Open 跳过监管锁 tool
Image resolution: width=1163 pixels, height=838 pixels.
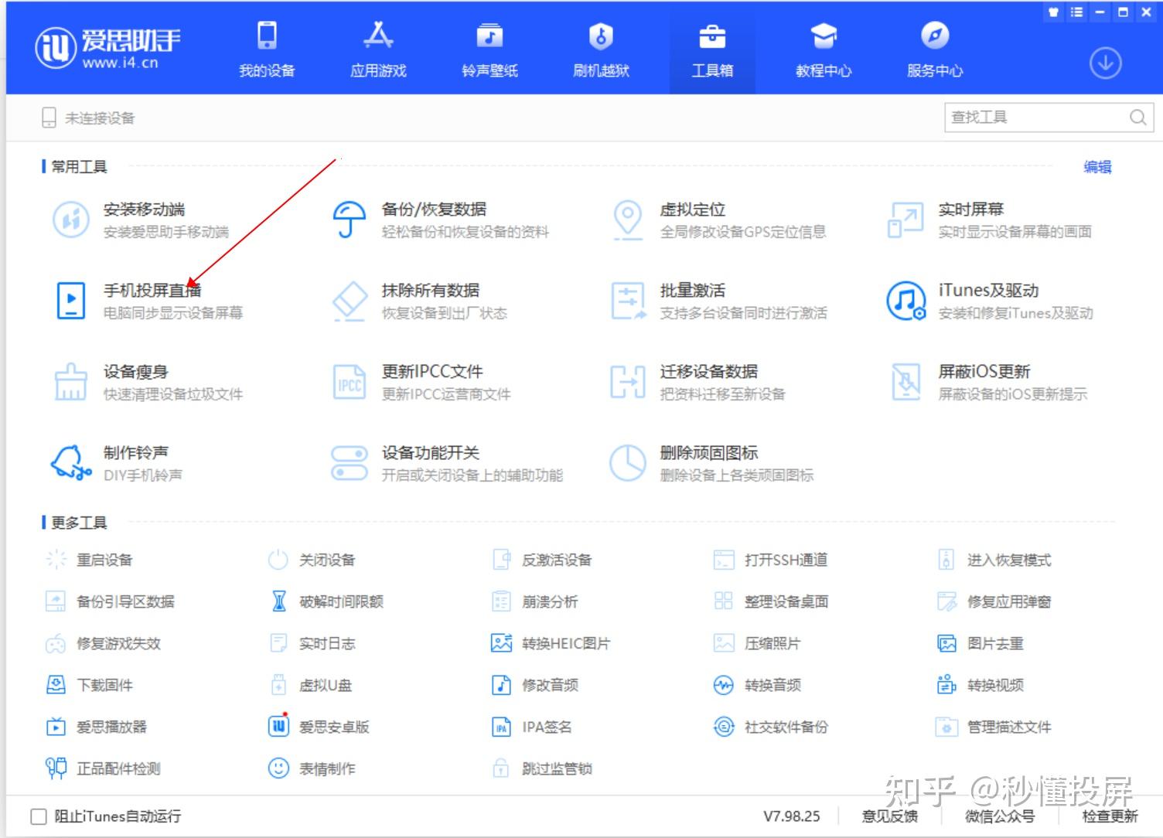pos(541,768)
